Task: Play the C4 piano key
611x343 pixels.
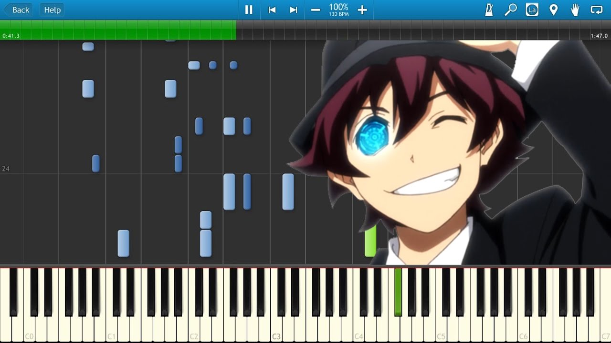Action: coord(358,329)
